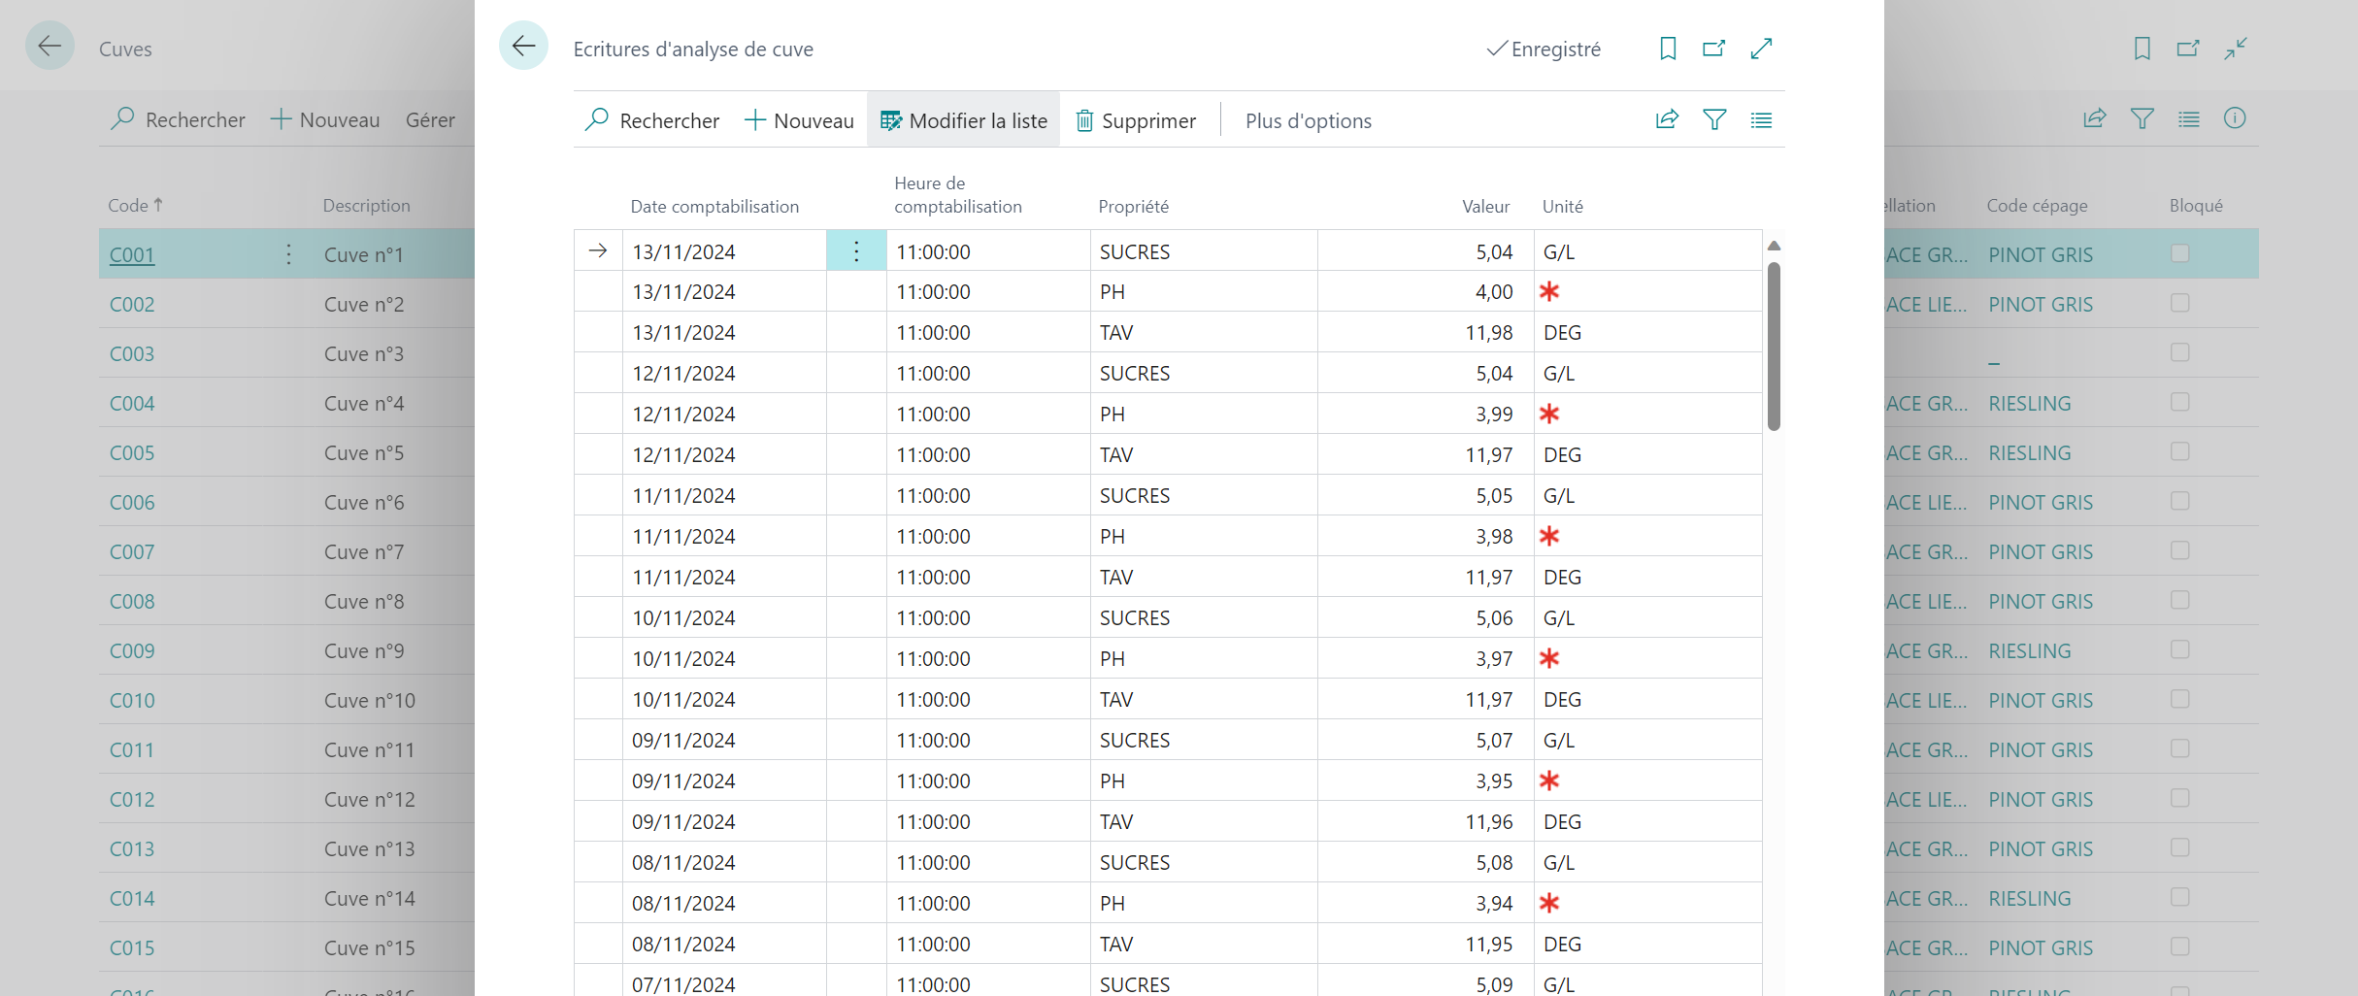Open dialog in new window icon

(x=1714, y=49)
